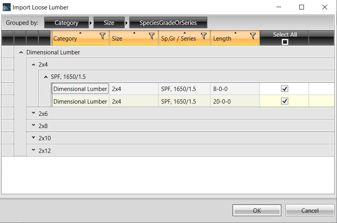337x223 pixels.
Task: Select the Dimensional Lumber cell in 8-0-0 row
Action: coord(80,89)
